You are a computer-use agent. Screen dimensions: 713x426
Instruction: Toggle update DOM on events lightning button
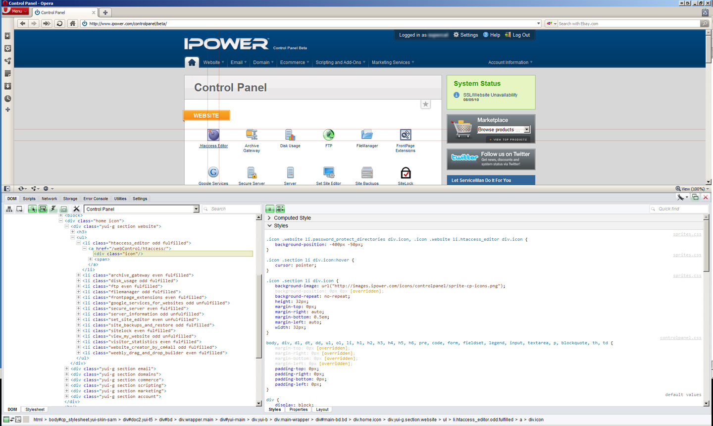[53, 209]
